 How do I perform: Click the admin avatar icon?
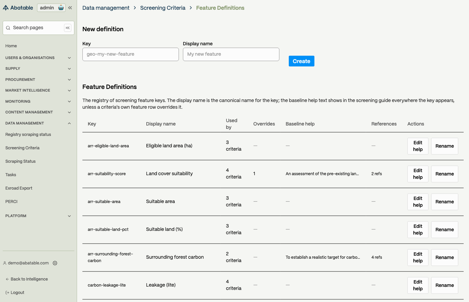[61, 8]
